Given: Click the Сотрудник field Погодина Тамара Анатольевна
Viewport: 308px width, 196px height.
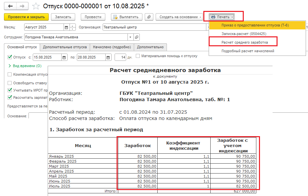Looking at the screenshot, I should tap(76, 37).
